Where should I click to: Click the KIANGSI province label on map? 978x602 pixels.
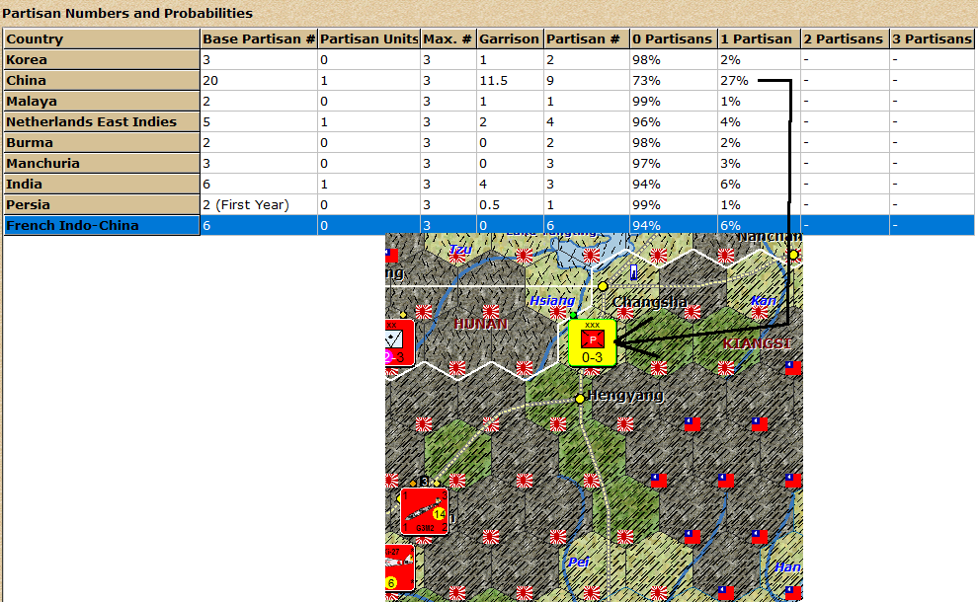[x=757, y=343]
